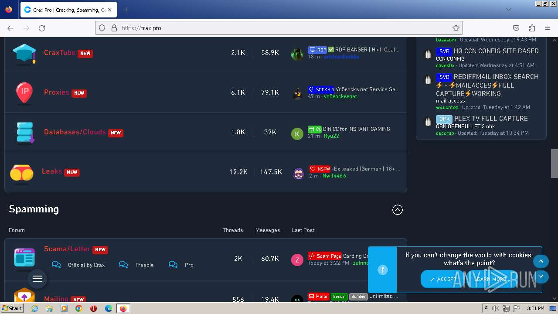Click the username Nwil4466

pos(334,176)
